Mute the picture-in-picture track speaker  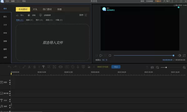[10, 92]
